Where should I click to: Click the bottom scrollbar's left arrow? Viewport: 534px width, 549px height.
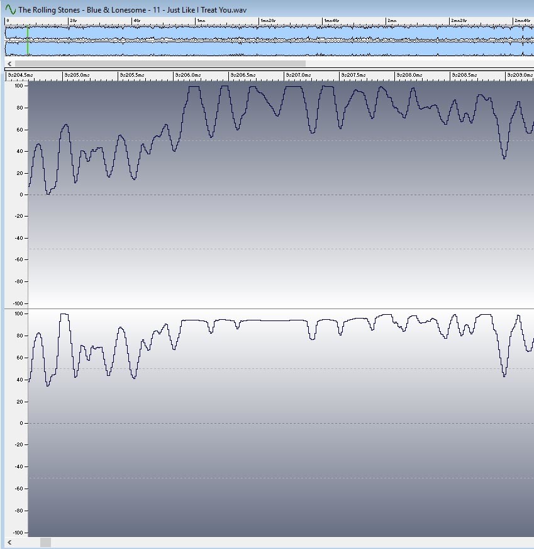coord(9,542)
